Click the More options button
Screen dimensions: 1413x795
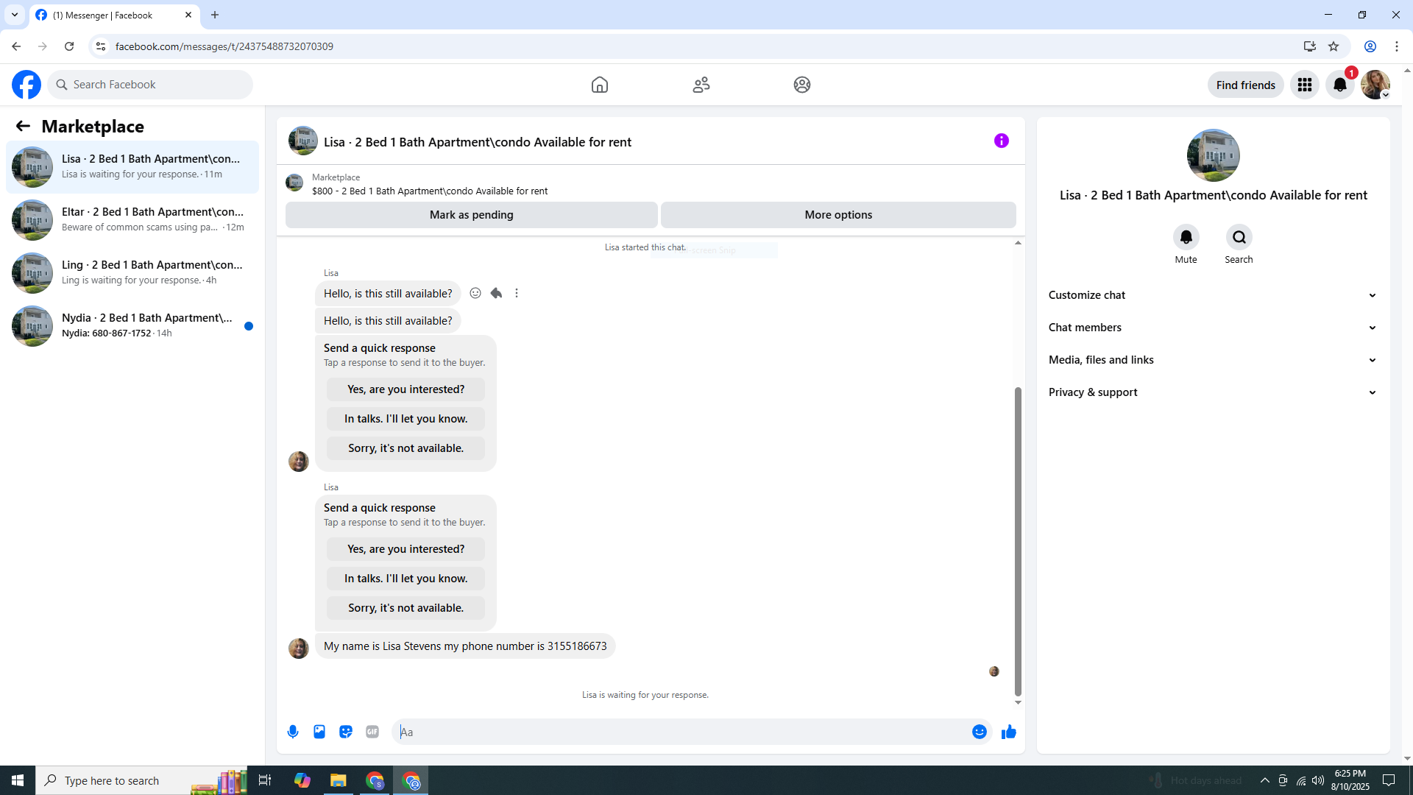point(837,215)
